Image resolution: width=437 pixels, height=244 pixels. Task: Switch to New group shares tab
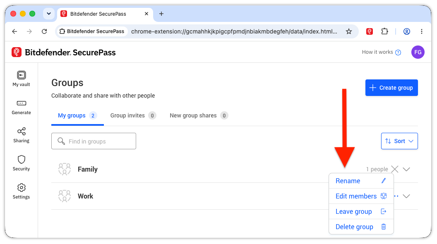coord(199,116)
